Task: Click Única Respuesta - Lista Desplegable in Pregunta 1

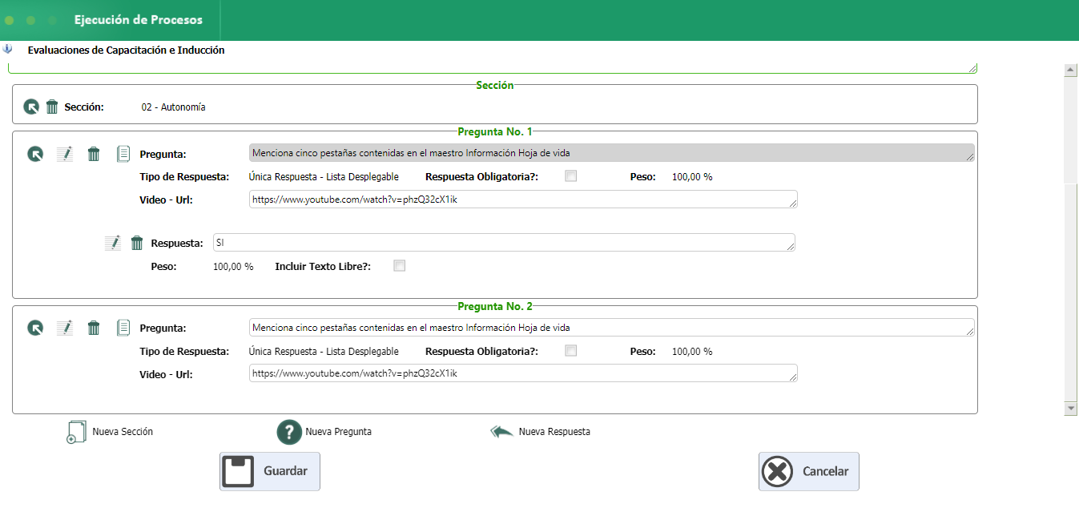Action: 324,177
